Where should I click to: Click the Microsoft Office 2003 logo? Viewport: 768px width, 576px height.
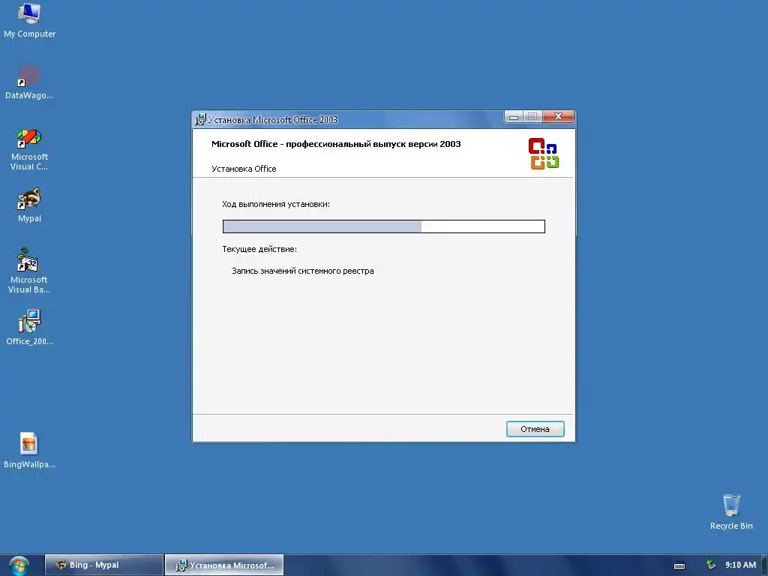point(544,153)
